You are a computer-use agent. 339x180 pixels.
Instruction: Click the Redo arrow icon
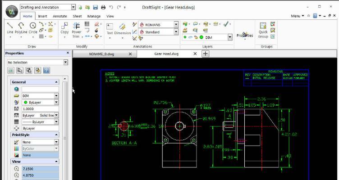[x=119, y=7]
